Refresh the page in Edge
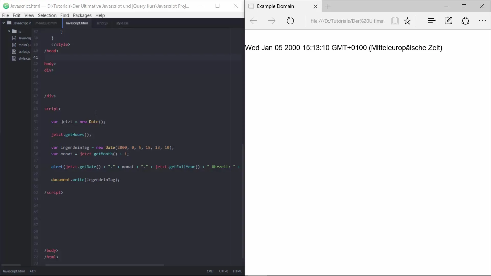The image size is (491, 276). (290, 21)
